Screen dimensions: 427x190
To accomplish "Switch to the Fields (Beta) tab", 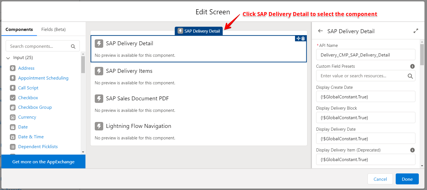I will (54, 29).
